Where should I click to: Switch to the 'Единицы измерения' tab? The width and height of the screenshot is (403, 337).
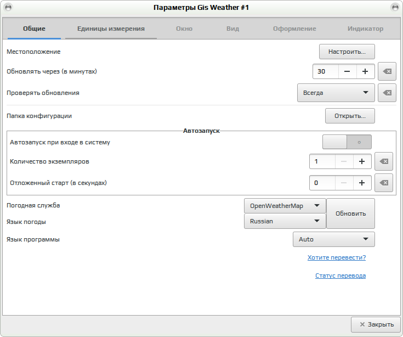pyautogui.click(x=111, y=29)
